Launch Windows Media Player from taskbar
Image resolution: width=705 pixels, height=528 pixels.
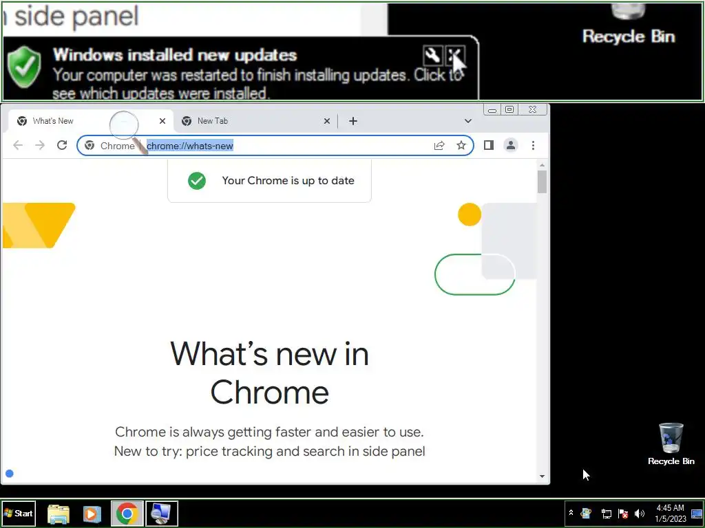point(92,514)
